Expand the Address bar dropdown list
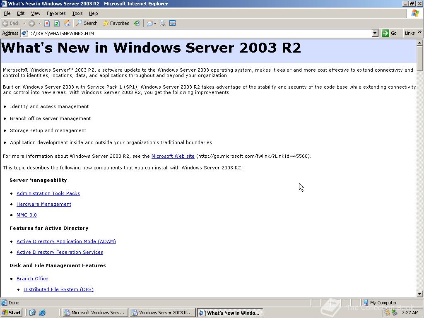424x318 pixels. [375, 33]
